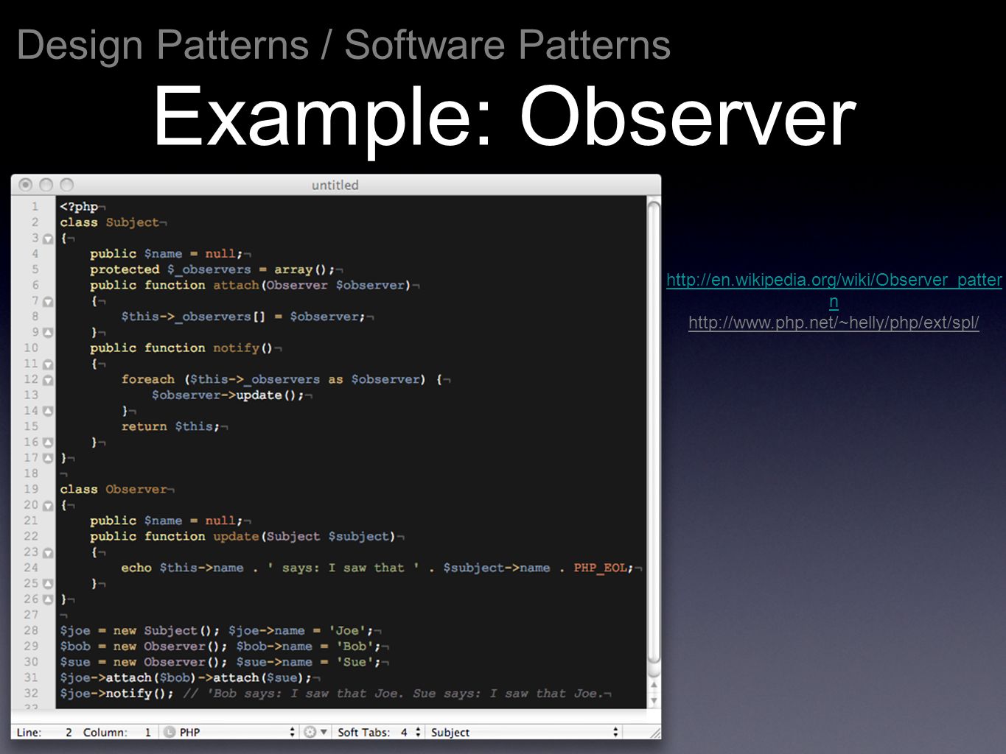The height and width of the screenshot is (754, 1006).
Task: Open the Wikipedia Observer pattern link
Action: (834, 290)
